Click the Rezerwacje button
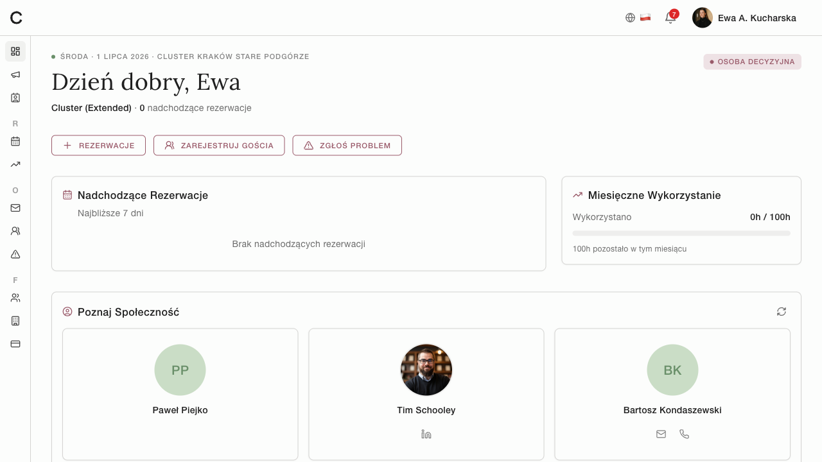This screenshot has width=822, height=462. pyautogui.click(x=98, y=146)
